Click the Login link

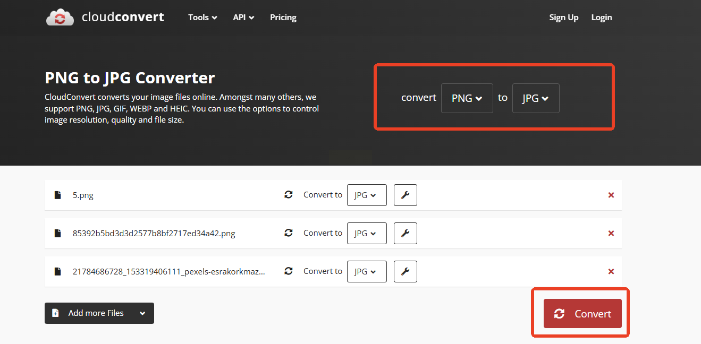click(x=602, y=18)
